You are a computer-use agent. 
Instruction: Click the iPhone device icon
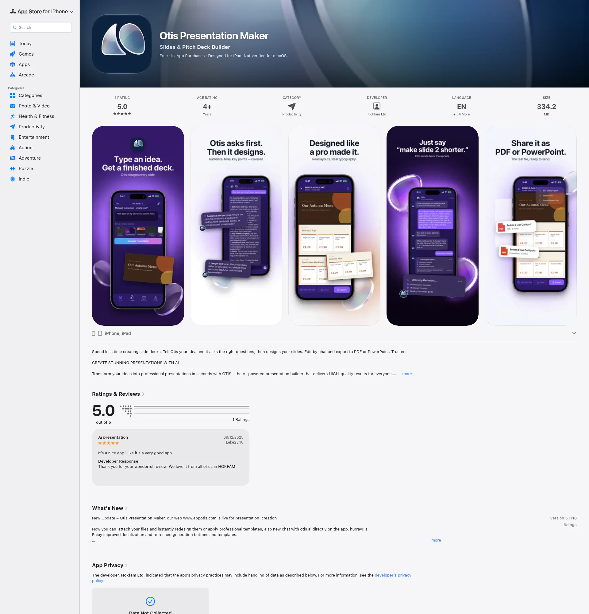pos(94,333)
